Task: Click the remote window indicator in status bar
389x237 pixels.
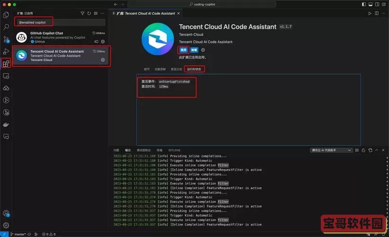Action: tap(4, 234)
